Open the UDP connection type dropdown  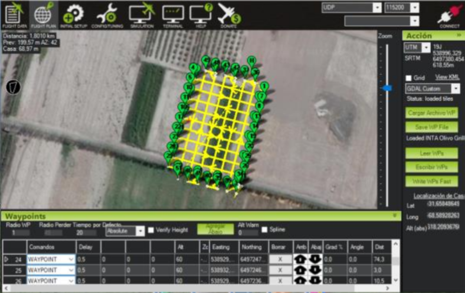(x=377, y=8)
